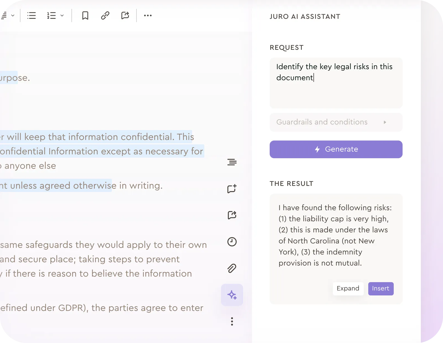Click the share document icon in the sidebar
The width and height of the screenshot is (443, 343).
232,215
